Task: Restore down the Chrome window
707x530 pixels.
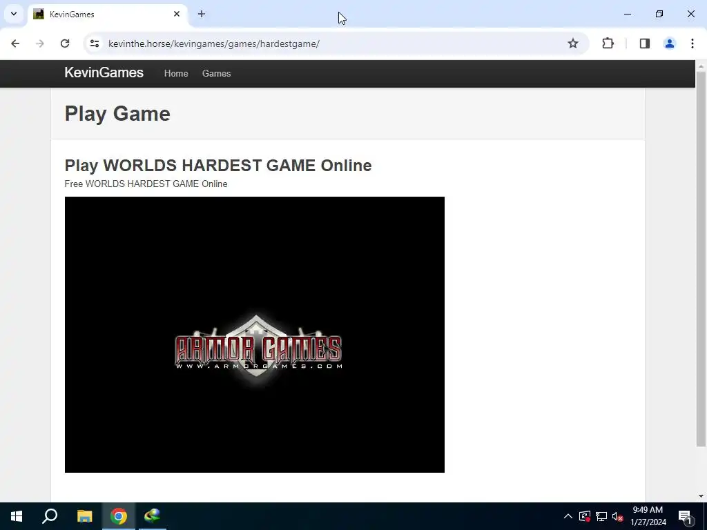Action: click(659, 14)
